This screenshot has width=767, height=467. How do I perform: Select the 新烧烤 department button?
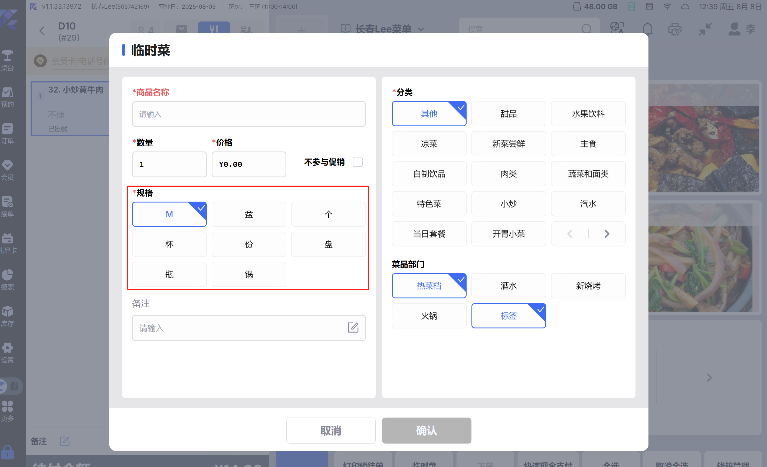click(588, 286)
